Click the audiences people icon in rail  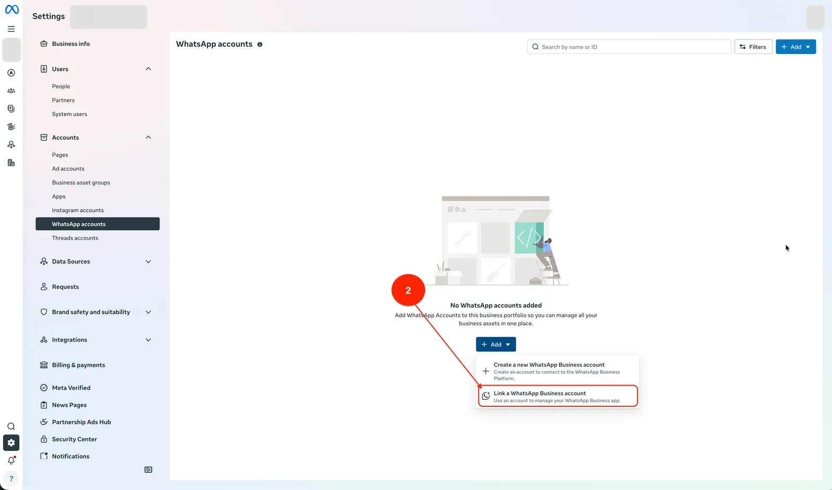pyautogui.click(x=11, y=90)
